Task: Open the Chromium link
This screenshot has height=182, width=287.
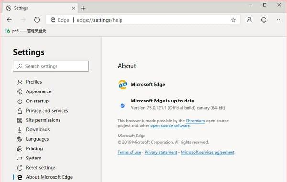Action: 195,121
